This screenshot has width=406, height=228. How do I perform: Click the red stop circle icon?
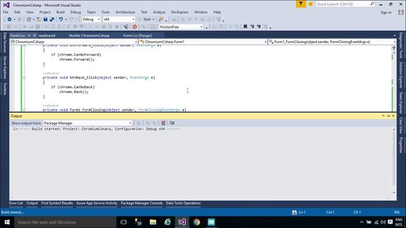click(x=134, y=27)
